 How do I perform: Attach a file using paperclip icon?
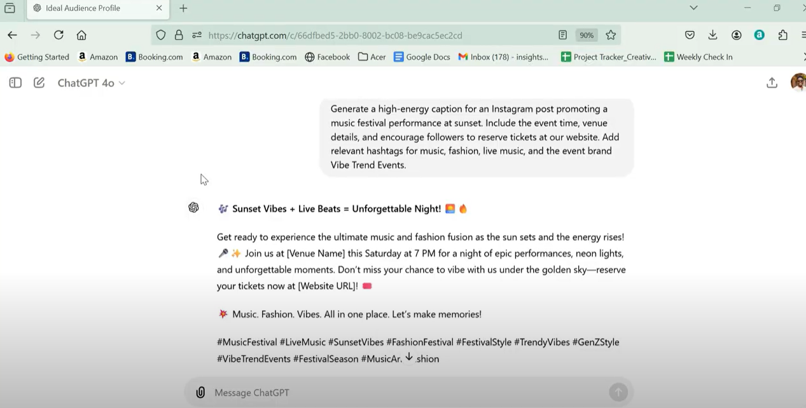pyautogui.click(x=200, y=393)
